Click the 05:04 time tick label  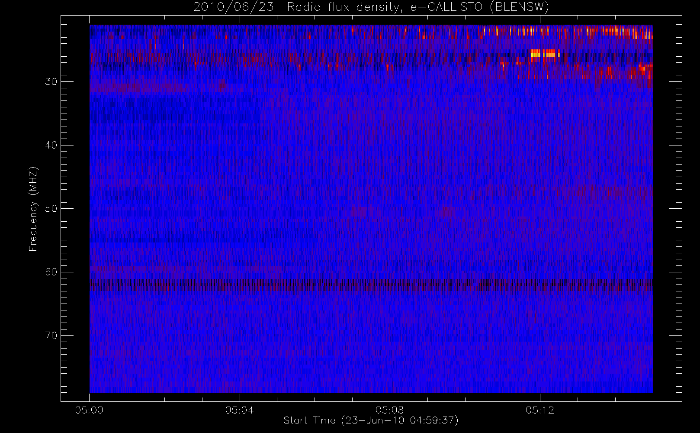pyautogui.click(x=239, y=410)
